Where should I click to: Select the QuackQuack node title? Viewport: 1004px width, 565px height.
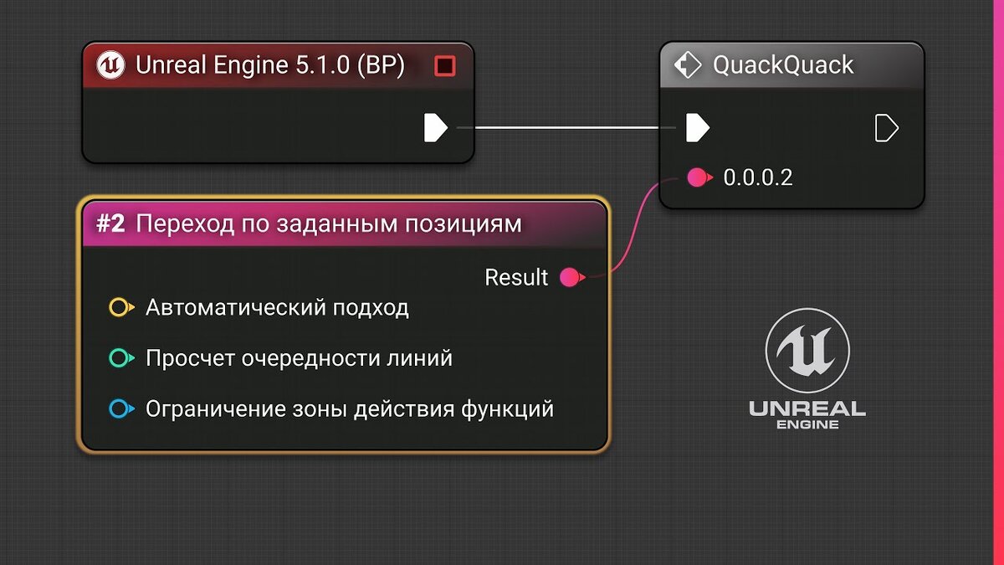[x=783, y=65]
